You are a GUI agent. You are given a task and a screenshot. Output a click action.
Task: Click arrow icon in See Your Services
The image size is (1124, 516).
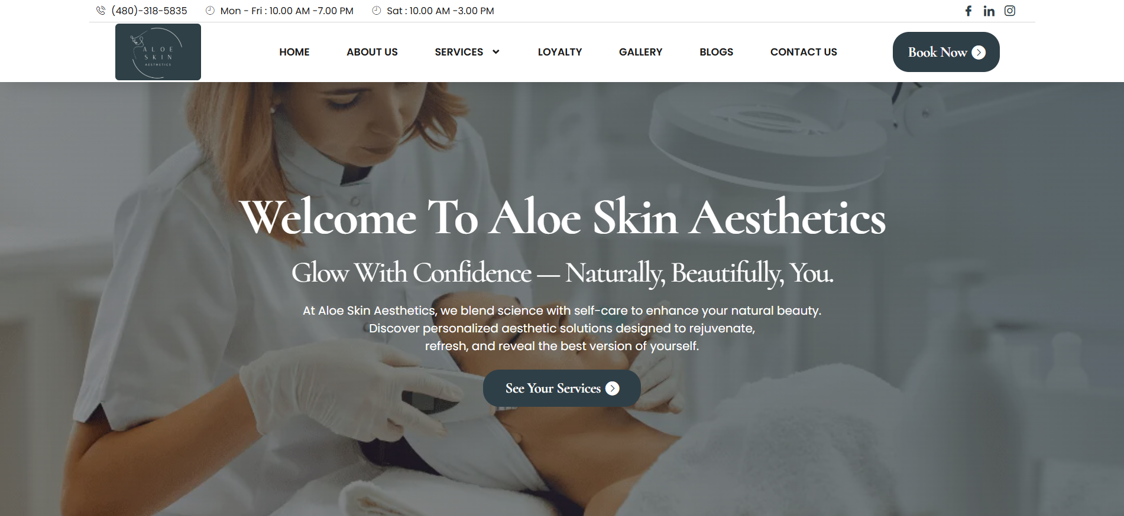[x=613, y=388]
